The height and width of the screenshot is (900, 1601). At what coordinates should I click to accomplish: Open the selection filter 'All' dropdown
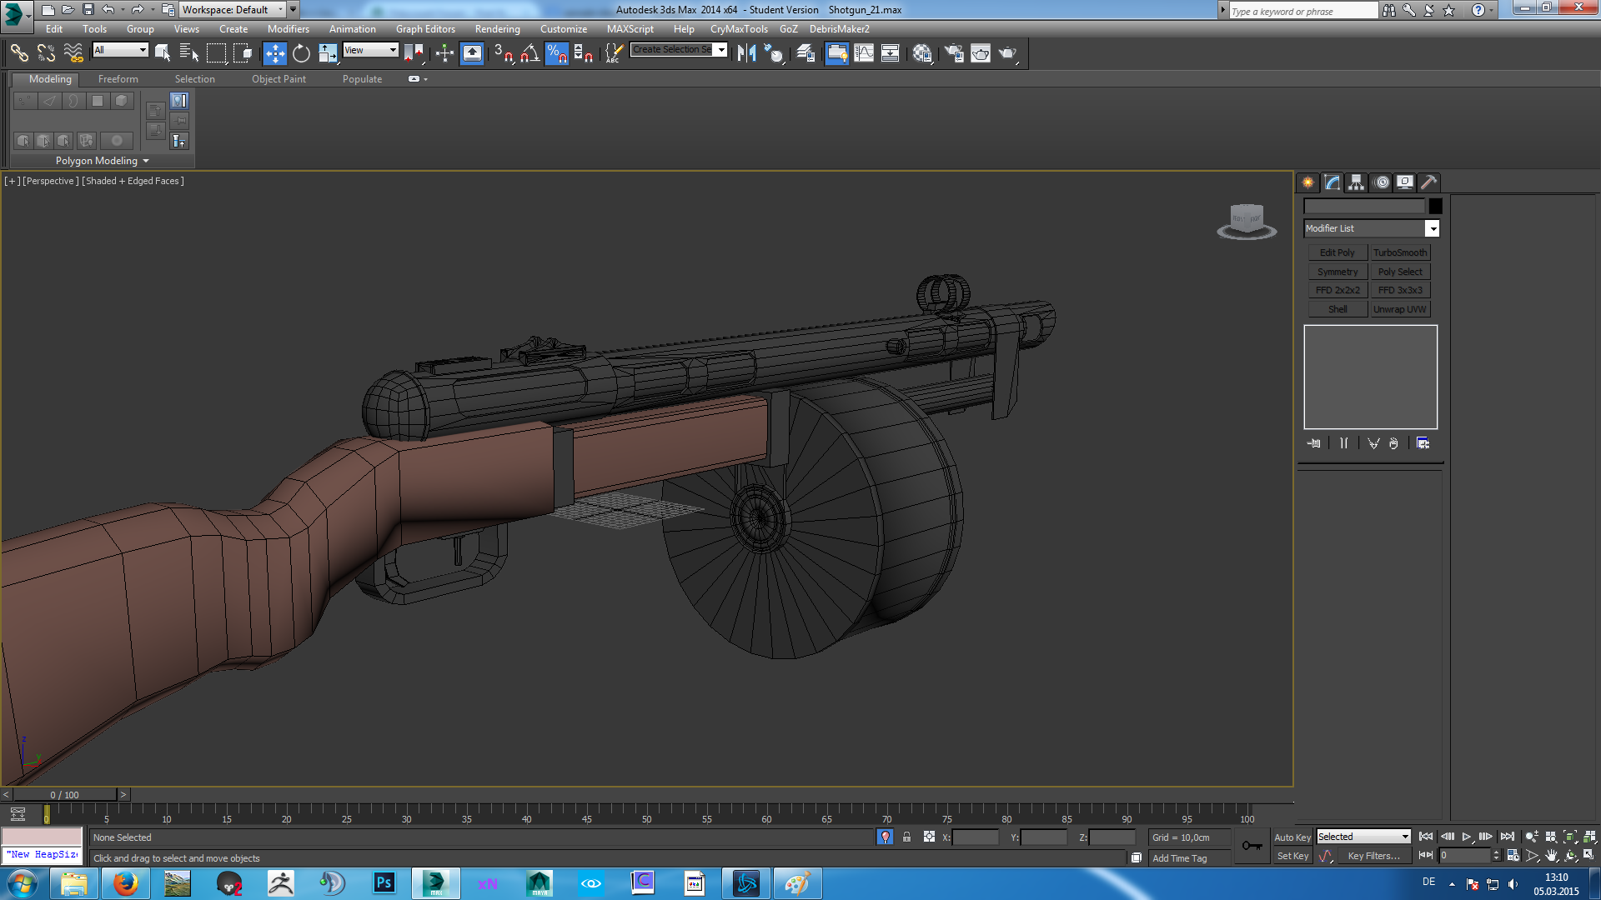tap(120, 50)
